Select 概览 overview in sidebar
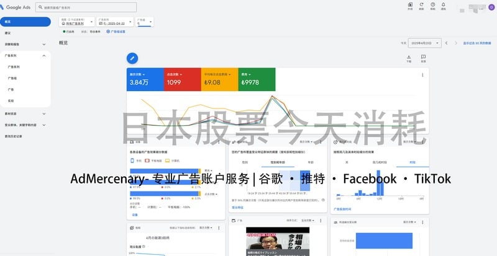This screenshot has width=497, height=256. [25, 22]
